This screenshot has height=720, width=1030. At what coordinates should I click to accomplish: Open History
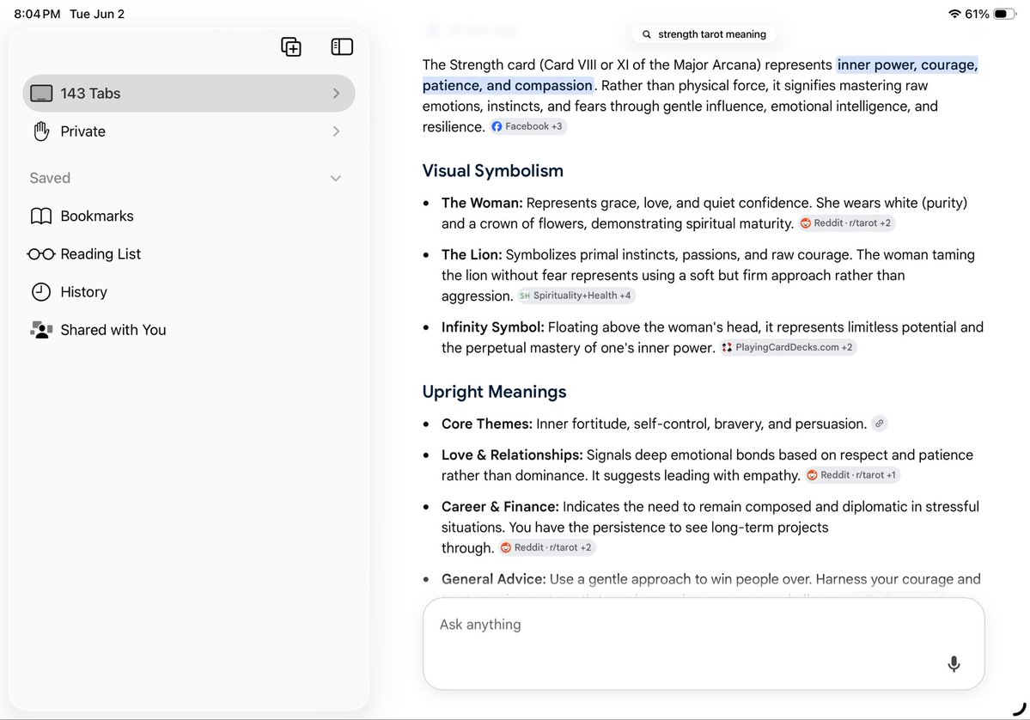point(188,291)
